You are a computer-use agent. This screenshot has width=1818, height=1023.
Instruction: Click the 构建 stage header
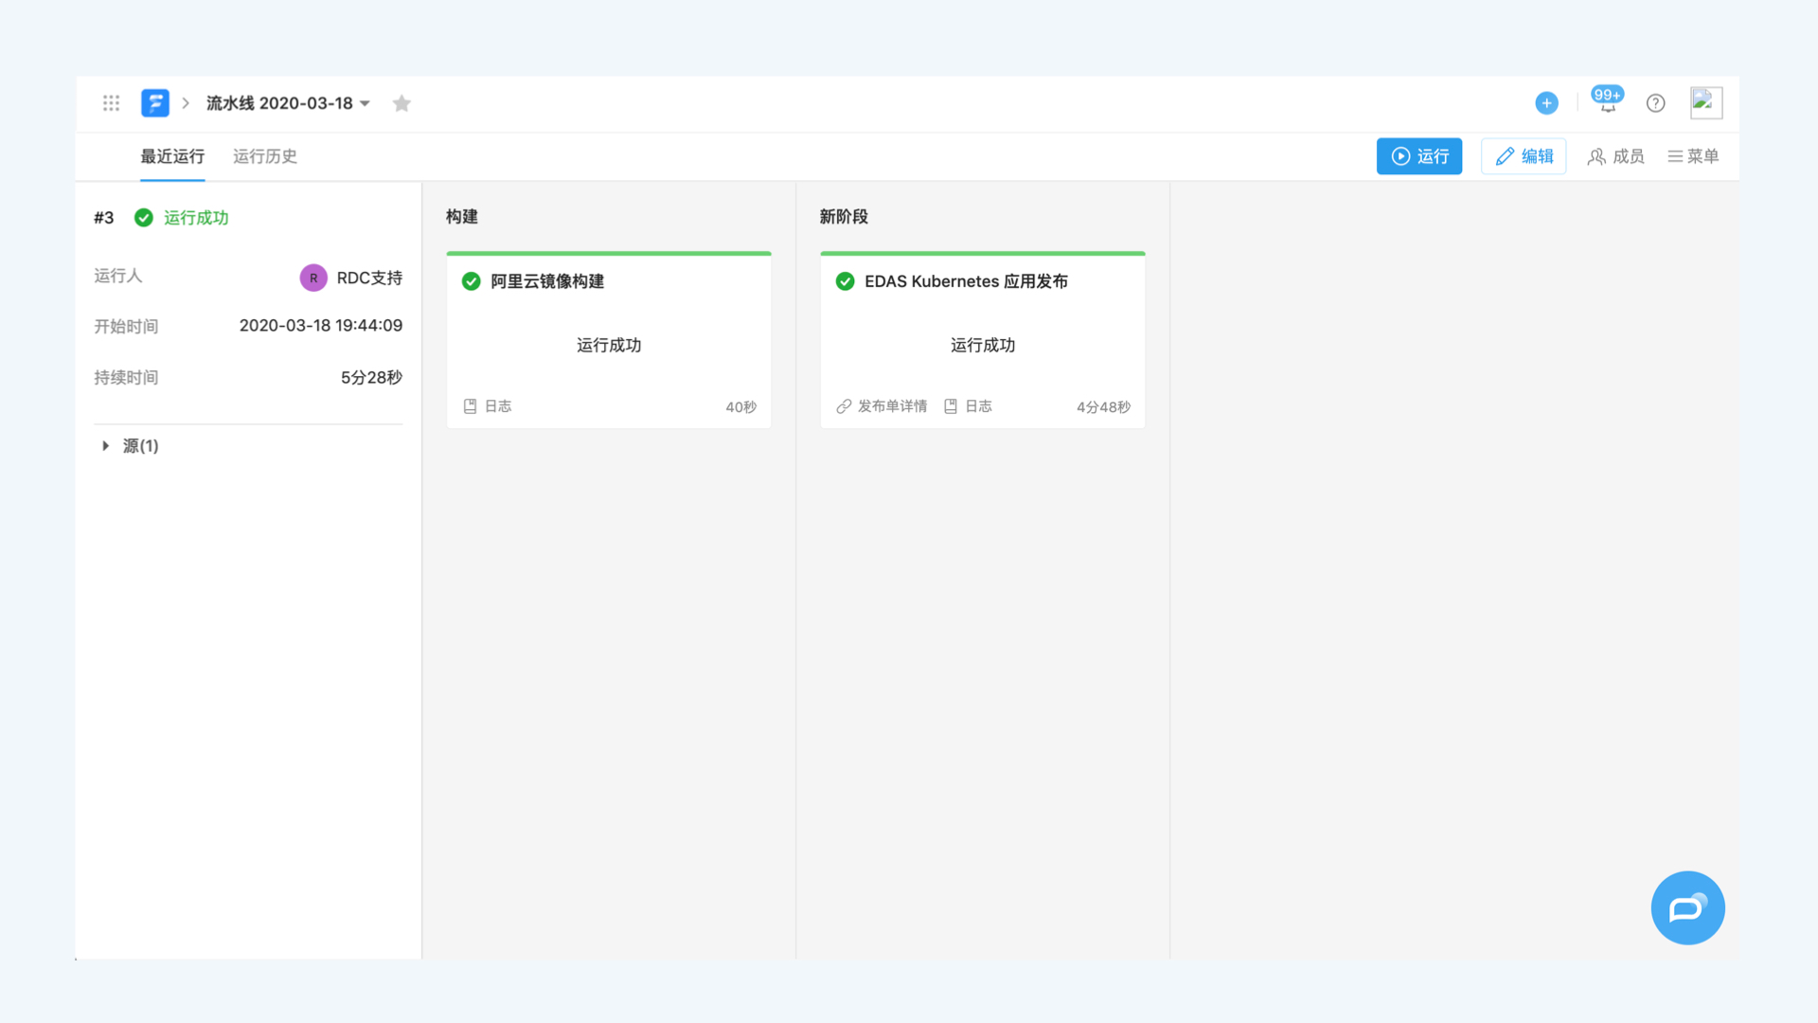462,217
